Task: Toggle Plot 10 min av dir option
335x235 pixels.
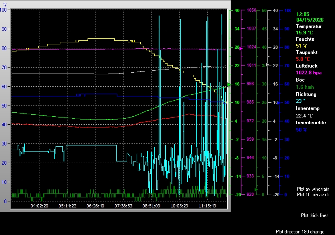Action: click(x=313, y=195)
